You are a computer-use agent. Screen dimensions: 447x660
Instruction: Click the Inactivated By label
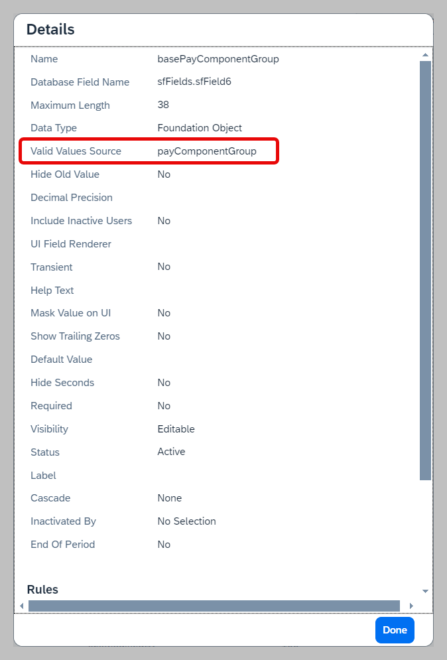tap(63, 521)
